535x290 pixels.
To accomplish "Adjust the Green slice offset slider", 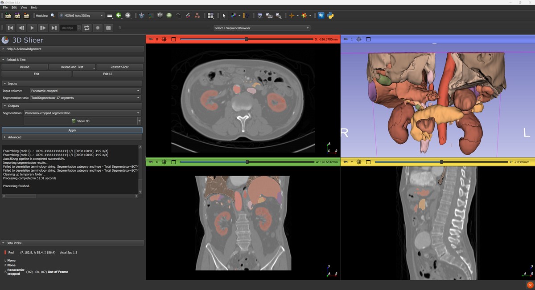I will coord(247,162).
